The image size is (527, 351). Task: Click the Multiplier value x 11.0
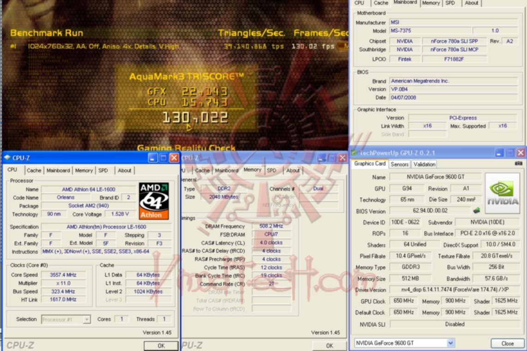click(x=63, y=283)
